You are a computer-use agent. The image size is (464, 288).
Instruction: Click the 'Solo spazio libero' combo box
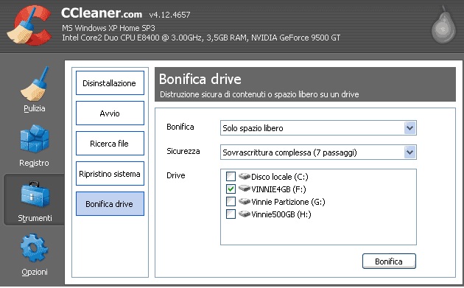pyautogui.click(x=318, y=128)
